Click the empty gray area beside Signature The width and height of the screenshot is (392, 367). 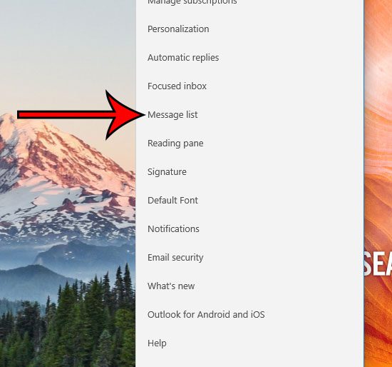tap(275, 172)
